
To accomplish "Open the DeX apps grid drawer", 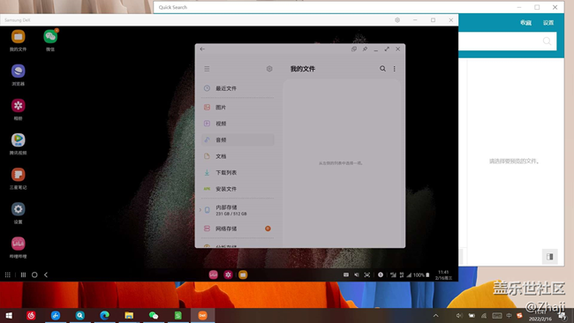I will point(7,274).
